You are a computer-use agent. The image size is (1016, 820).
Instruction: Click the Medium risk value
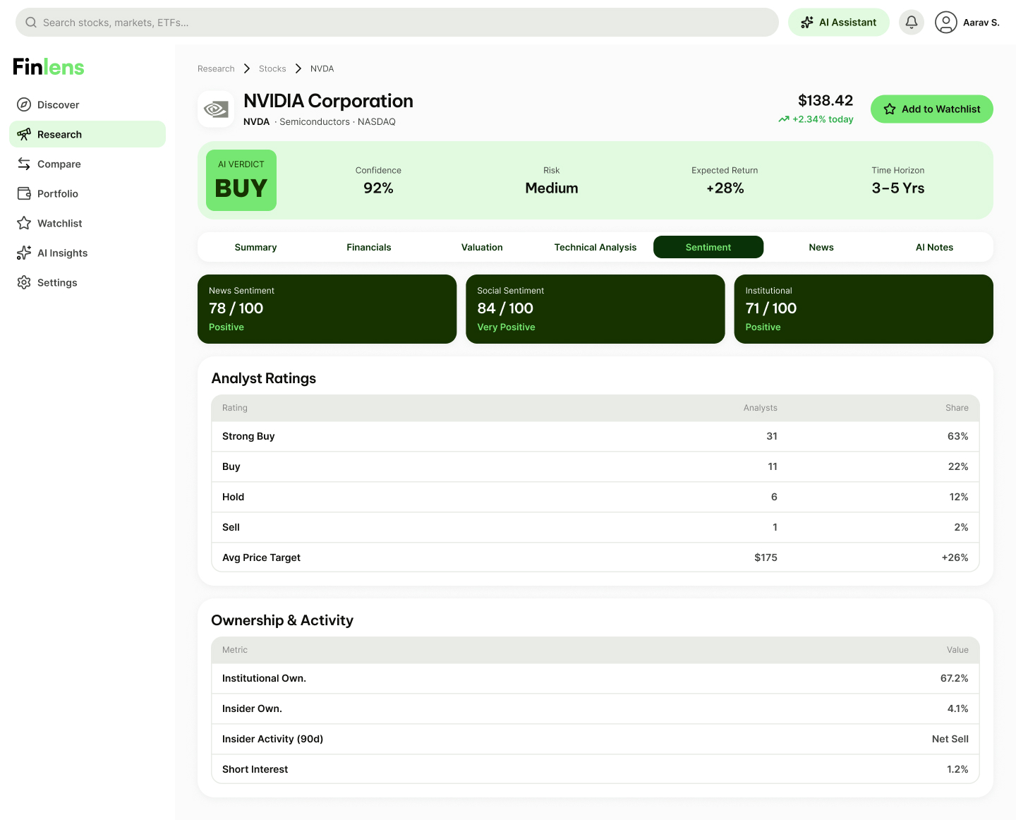(x=552, y=188)
